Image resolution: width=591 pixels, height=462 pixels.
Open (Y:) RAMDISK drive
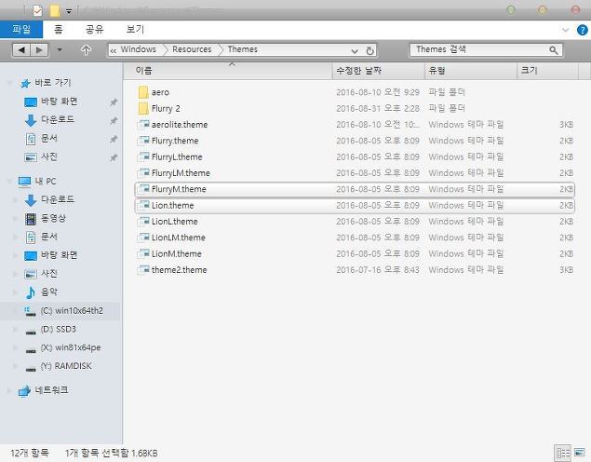(66, 366)
